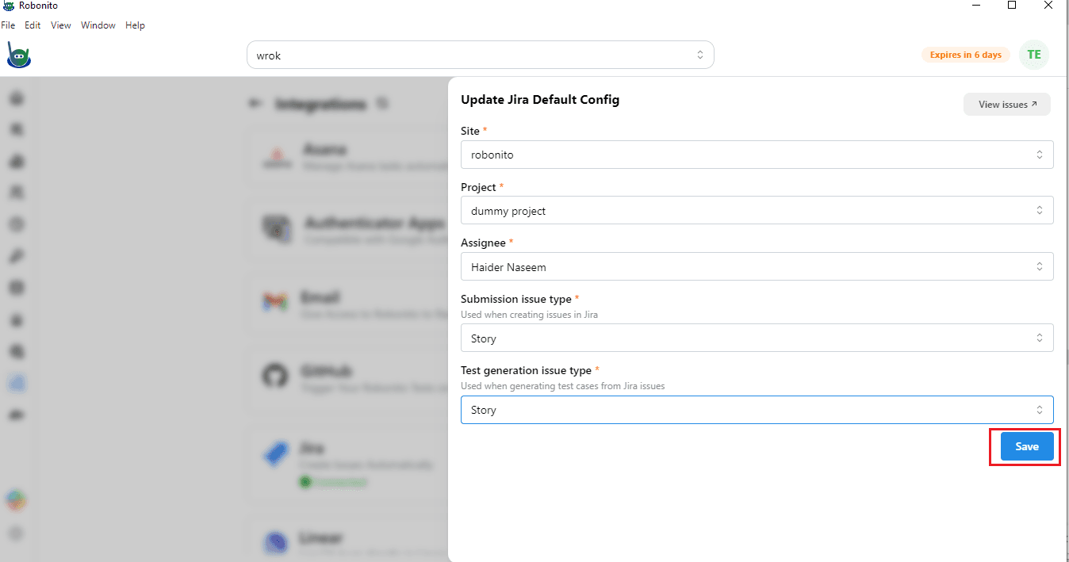The height and width of the screenshot is (562, 1069).
Task: Click the GitHub logo in integrations list
Action: coord(275,376)
